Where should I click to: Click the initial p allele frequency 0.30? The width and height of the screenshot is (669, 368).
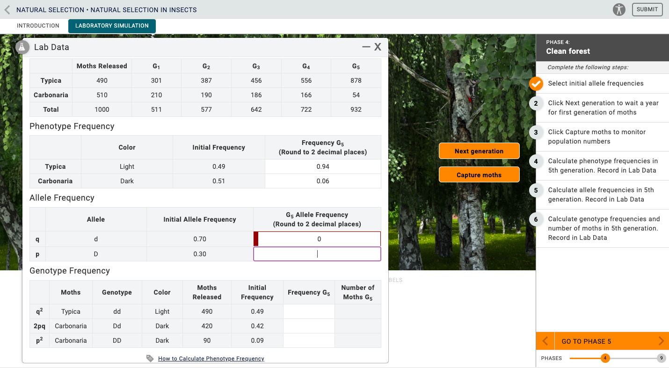[x=200, y=254]
